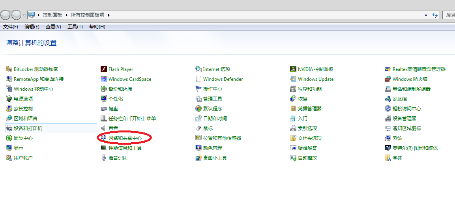Open the RemoteApp 和桌面连接 link
The image size is (455, 203).
pyautogui.click(x=39, y=79)
